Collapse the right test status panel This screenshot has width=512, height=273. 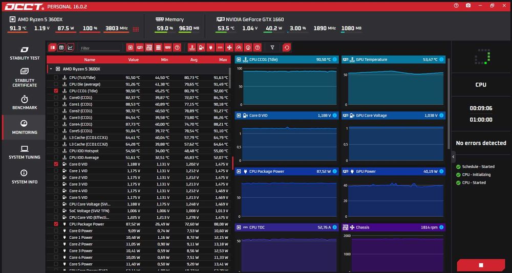(x=453, y=157)
